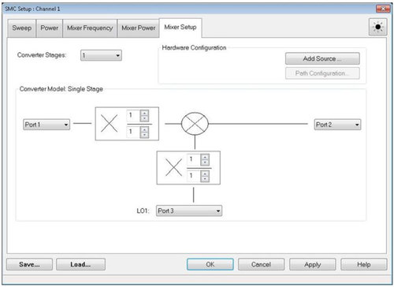Open the Power tab
The height and width of the screenshot is (287, 394).
pyautogui.click(x=49, y=28)
